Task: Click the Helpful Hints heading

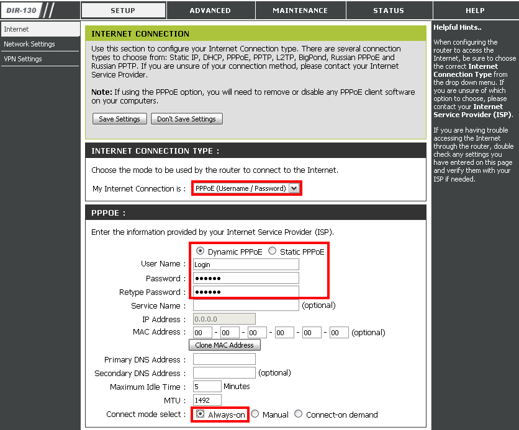Action: pos(458,27)
